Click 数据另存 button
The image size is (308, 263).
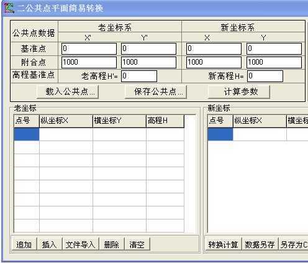pos(260,244)
